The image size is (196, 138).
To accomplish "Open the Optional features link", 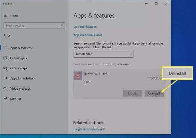I will pyautogui.click(x=85, y=27).
